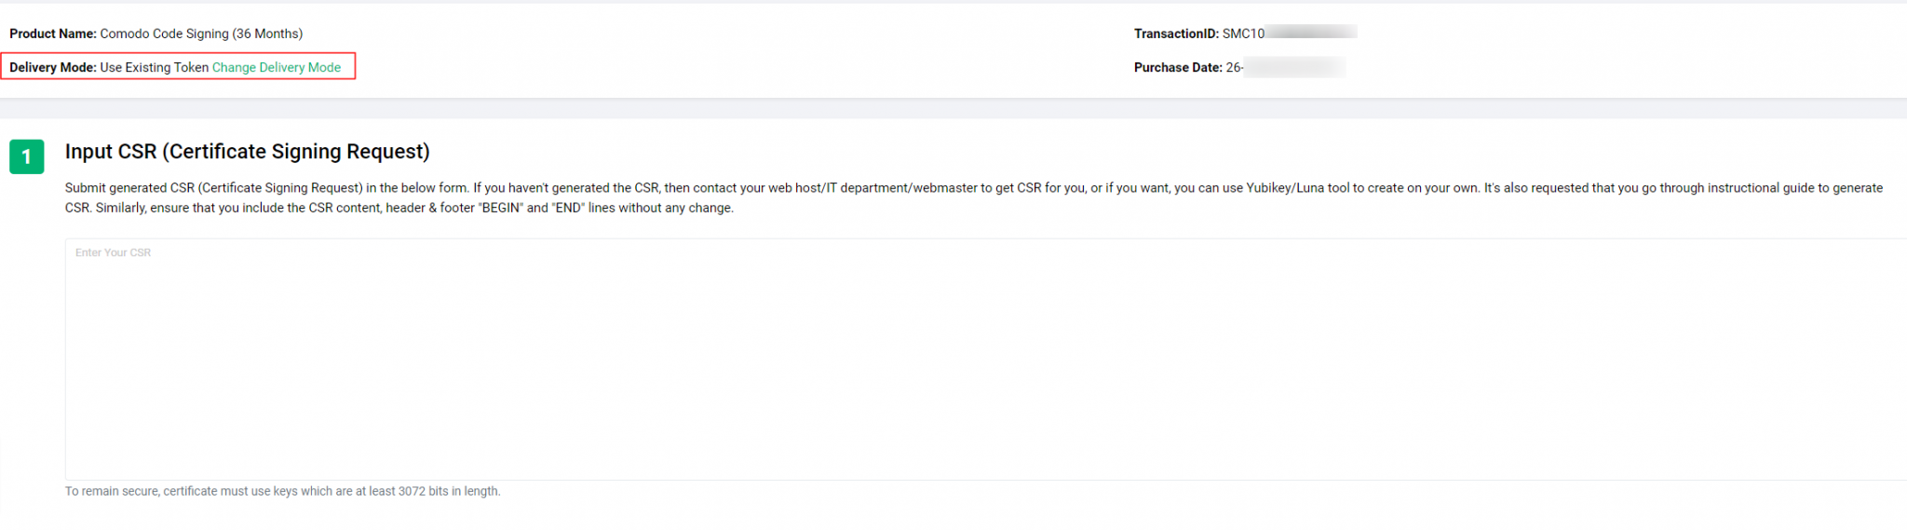Image resolution: width=1907 pixels, height=530 pixels.
Task: Click the green step 1 badge
Action: pyautogui.click(x=27, y=156)
